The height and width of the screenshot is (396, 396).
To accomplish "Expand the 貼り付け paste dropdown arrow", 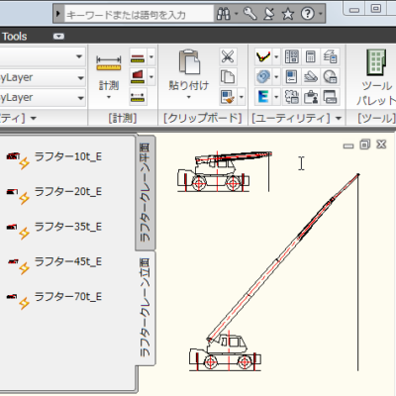I will (189, 97).
